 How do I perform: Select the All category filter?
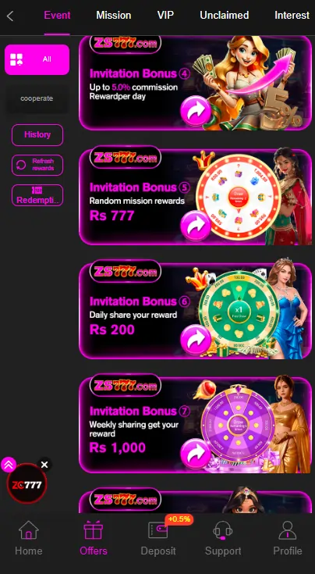[37, 59]
